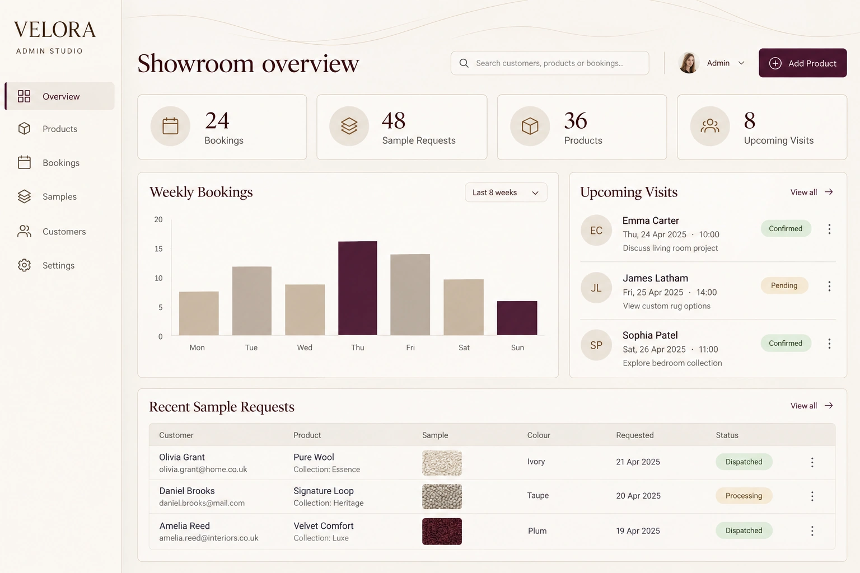Go to the Overview menu item

pyautogui.click(x=60, y=96)
